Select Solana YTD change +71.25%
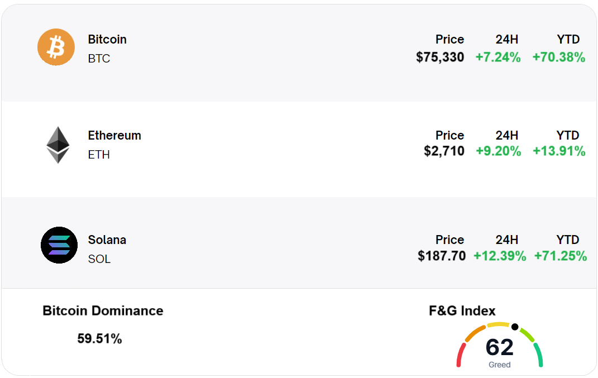Viewport: 598px width, 378px height. click(561, 256)
